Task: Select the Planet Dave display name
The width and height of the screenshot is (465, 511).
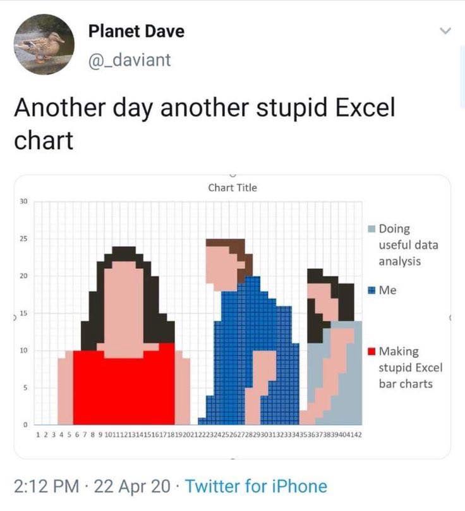Action: click(x=136, y=32)
